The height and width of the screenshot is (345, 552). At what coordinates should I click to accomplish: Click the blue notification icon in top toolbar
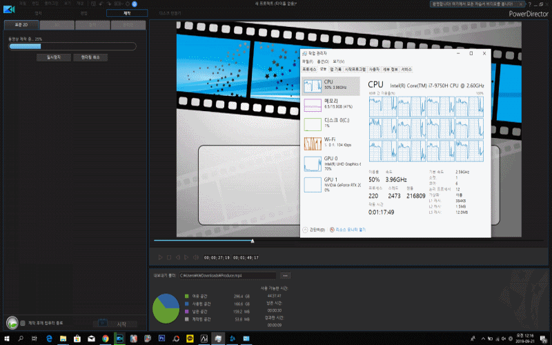pos(135,4)
